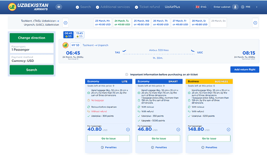Select the 13:45 flight 55 tab
The image size is (267, 155).
79,35
